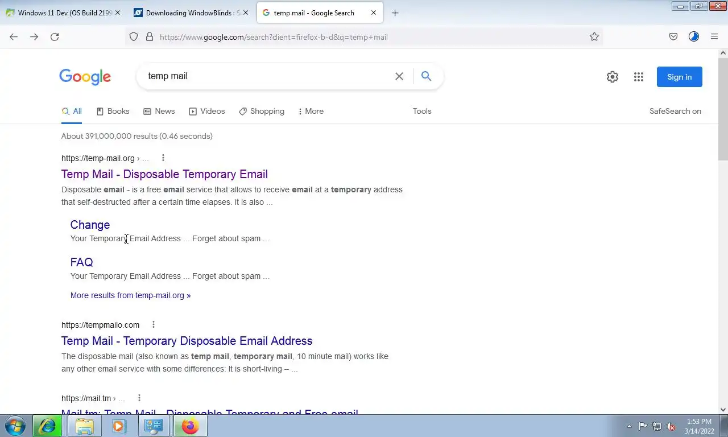Select the All results tab
Viewport: 728px width, 437px height.
click(72, 112)
